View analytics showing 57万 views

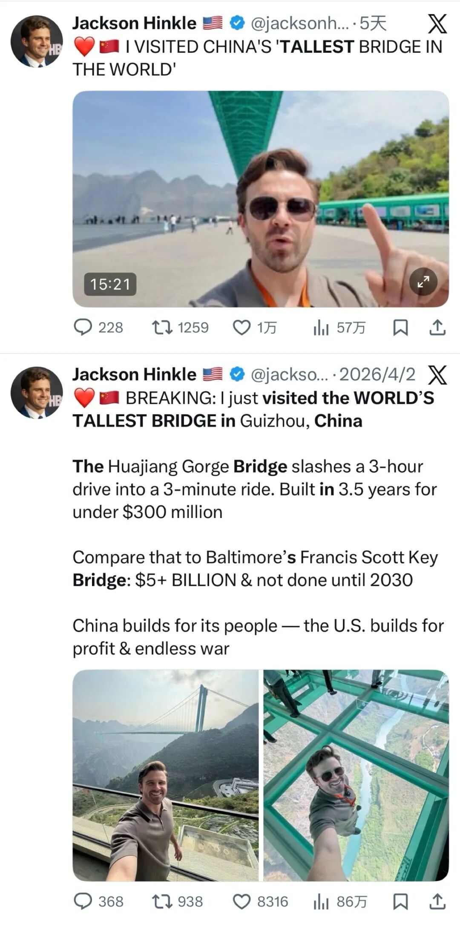coord(321,327)
